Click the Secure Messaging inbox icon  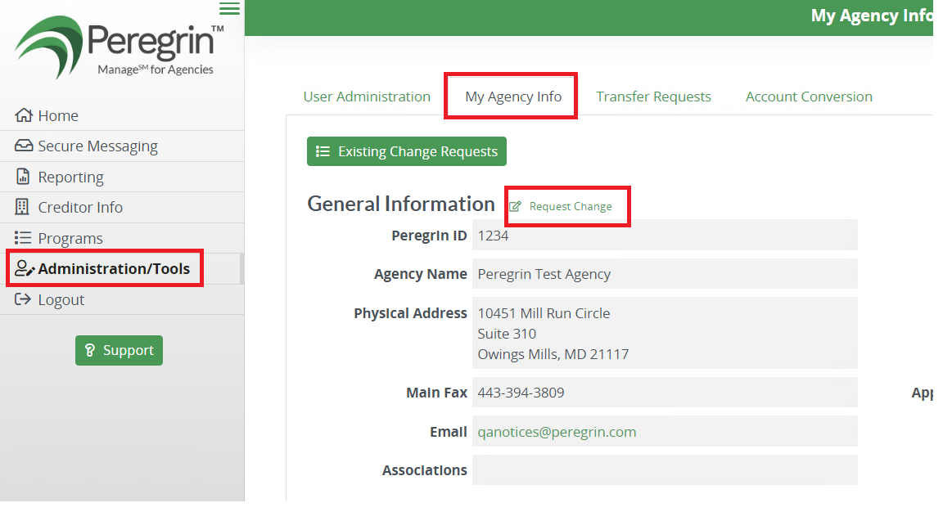point(24,146)
